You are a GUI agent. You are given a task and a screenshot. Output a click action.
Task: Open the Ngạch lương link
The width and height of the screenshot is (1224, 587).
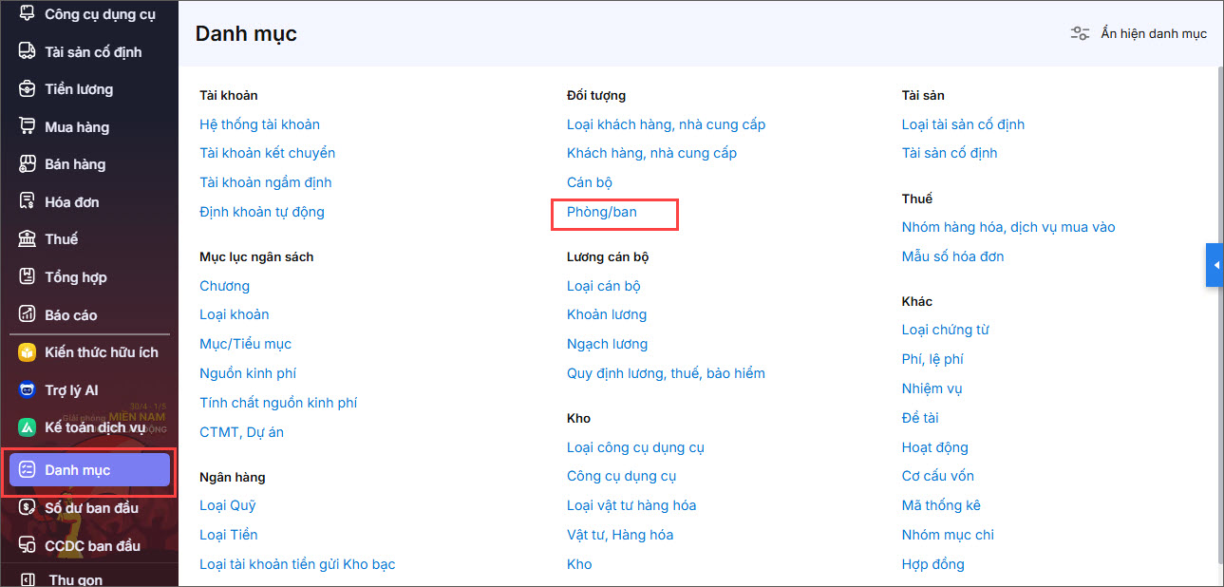point(607,344)
